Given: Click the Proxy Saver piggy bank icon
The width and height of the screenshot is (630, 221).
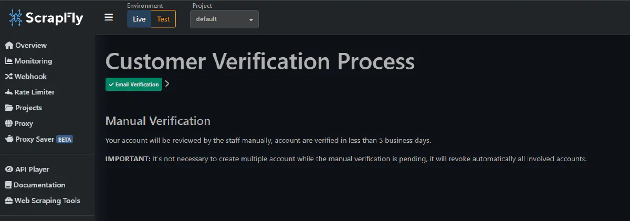Looking at the screenshot, I should point(9,140).
